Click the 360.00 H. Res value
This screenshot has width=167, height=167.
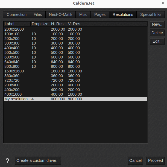(x=57, y=76)
